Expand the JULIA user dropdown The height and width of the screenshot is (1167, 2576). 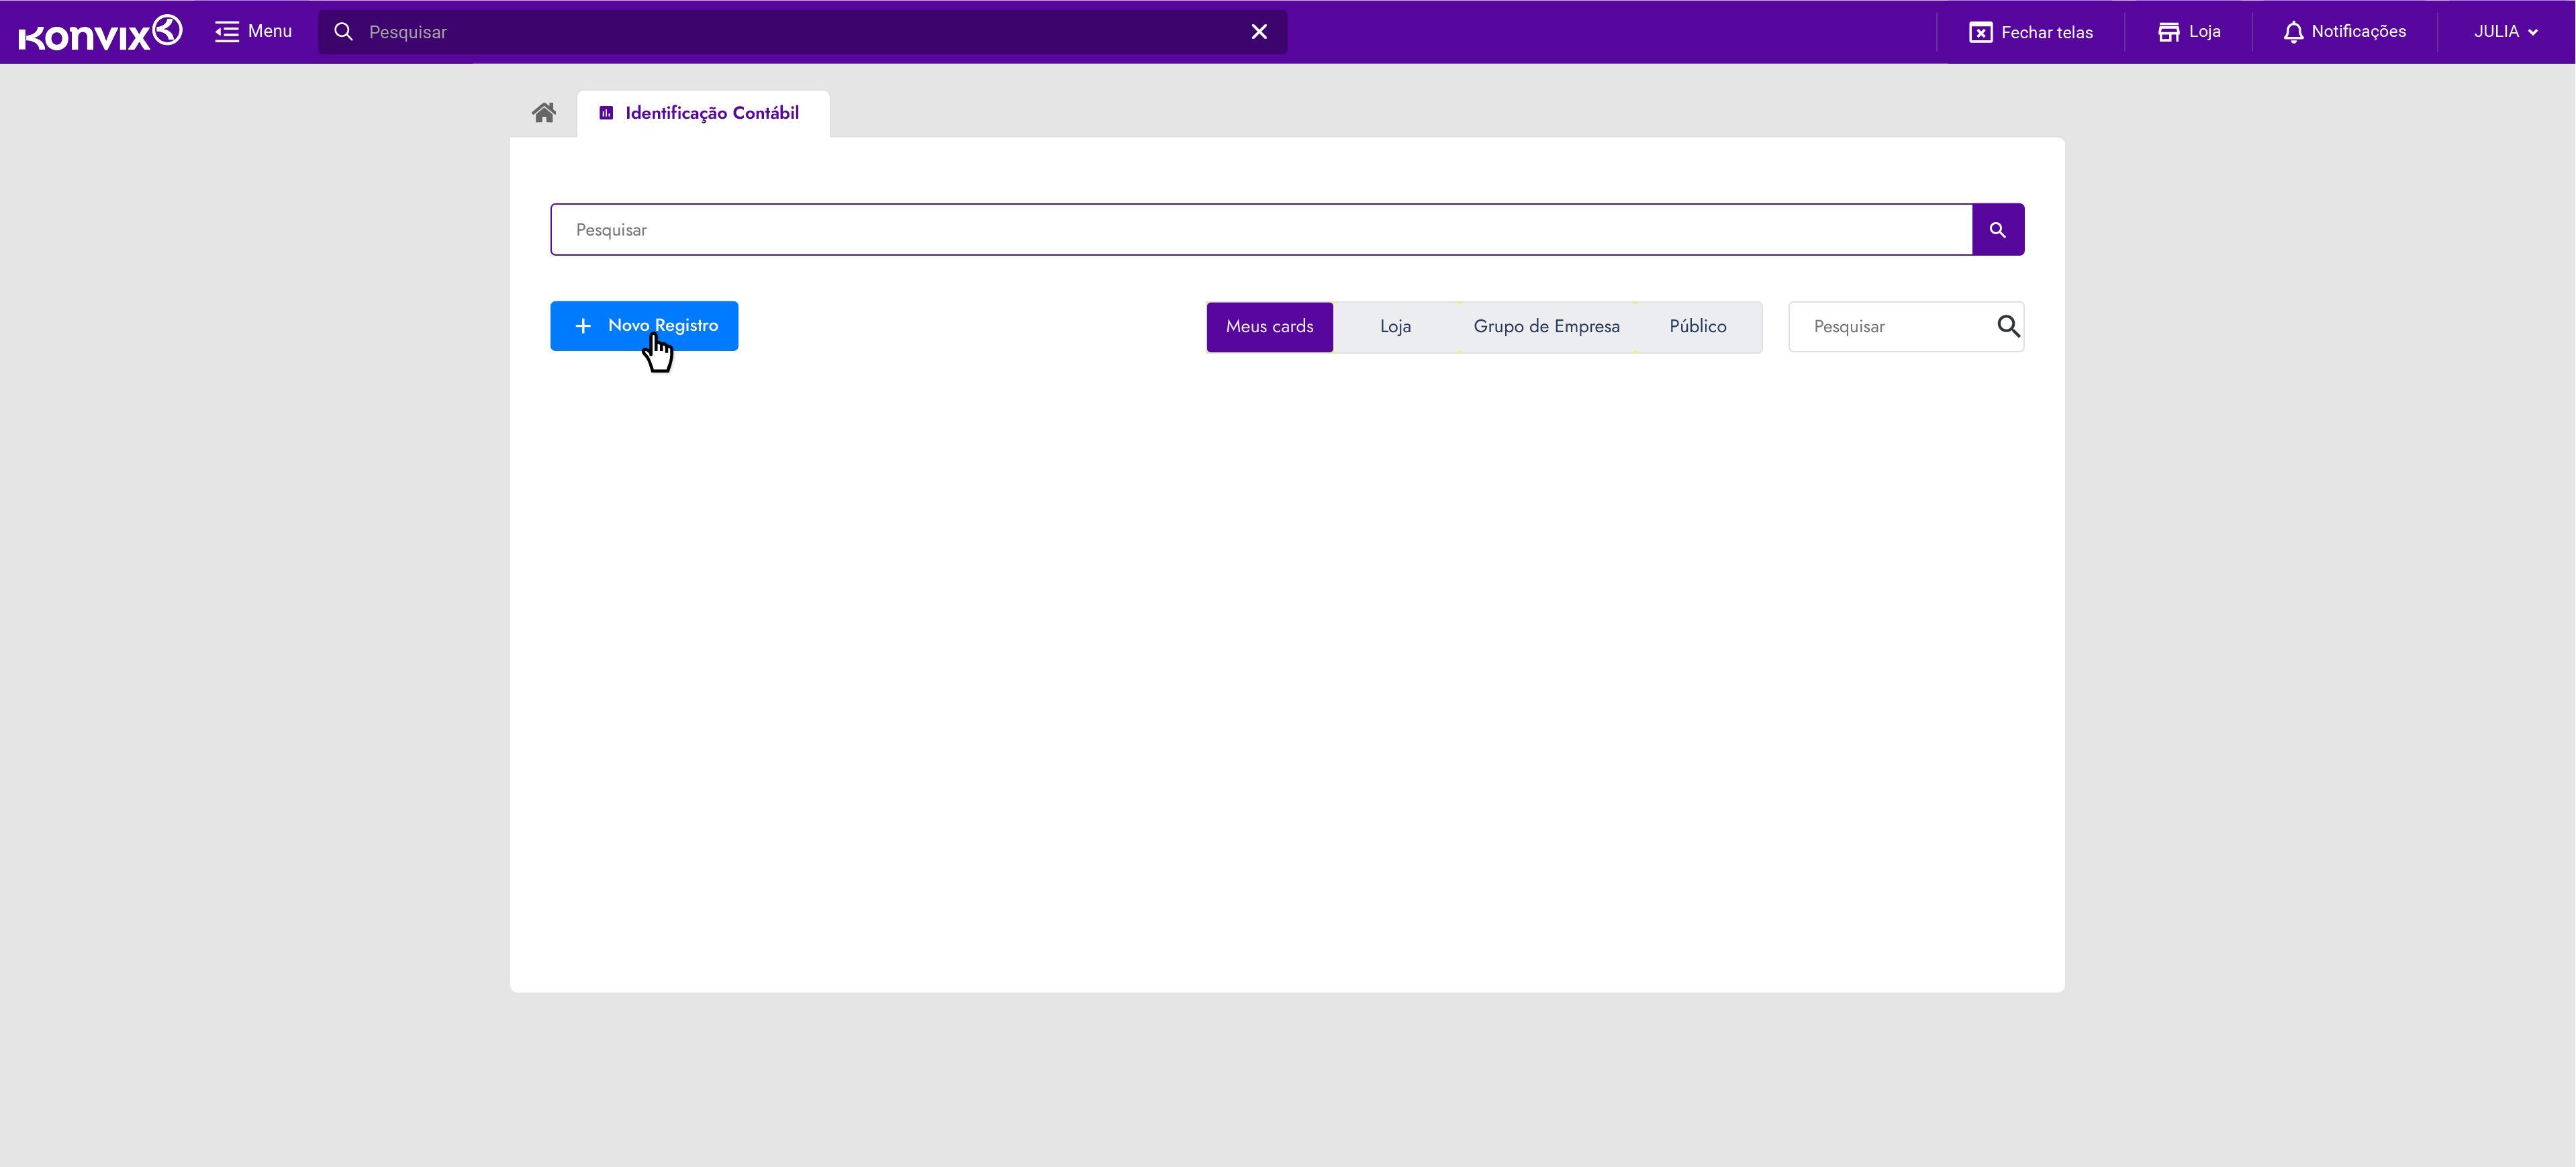click(2505, 32)
